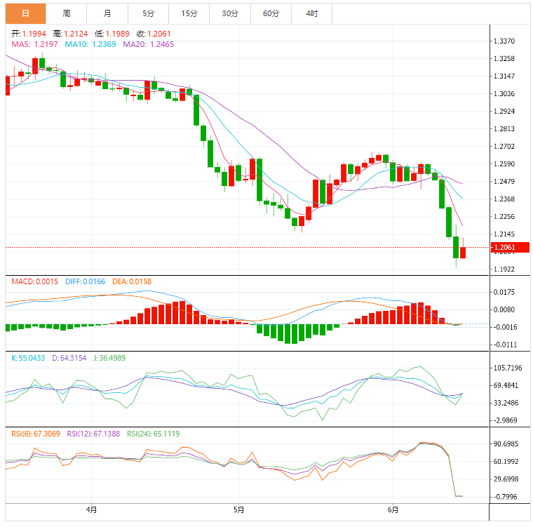The width and height of the screenshot is (533, 527).
Task: Click the DEA:0.0158 value label
Action: (132, 281)
